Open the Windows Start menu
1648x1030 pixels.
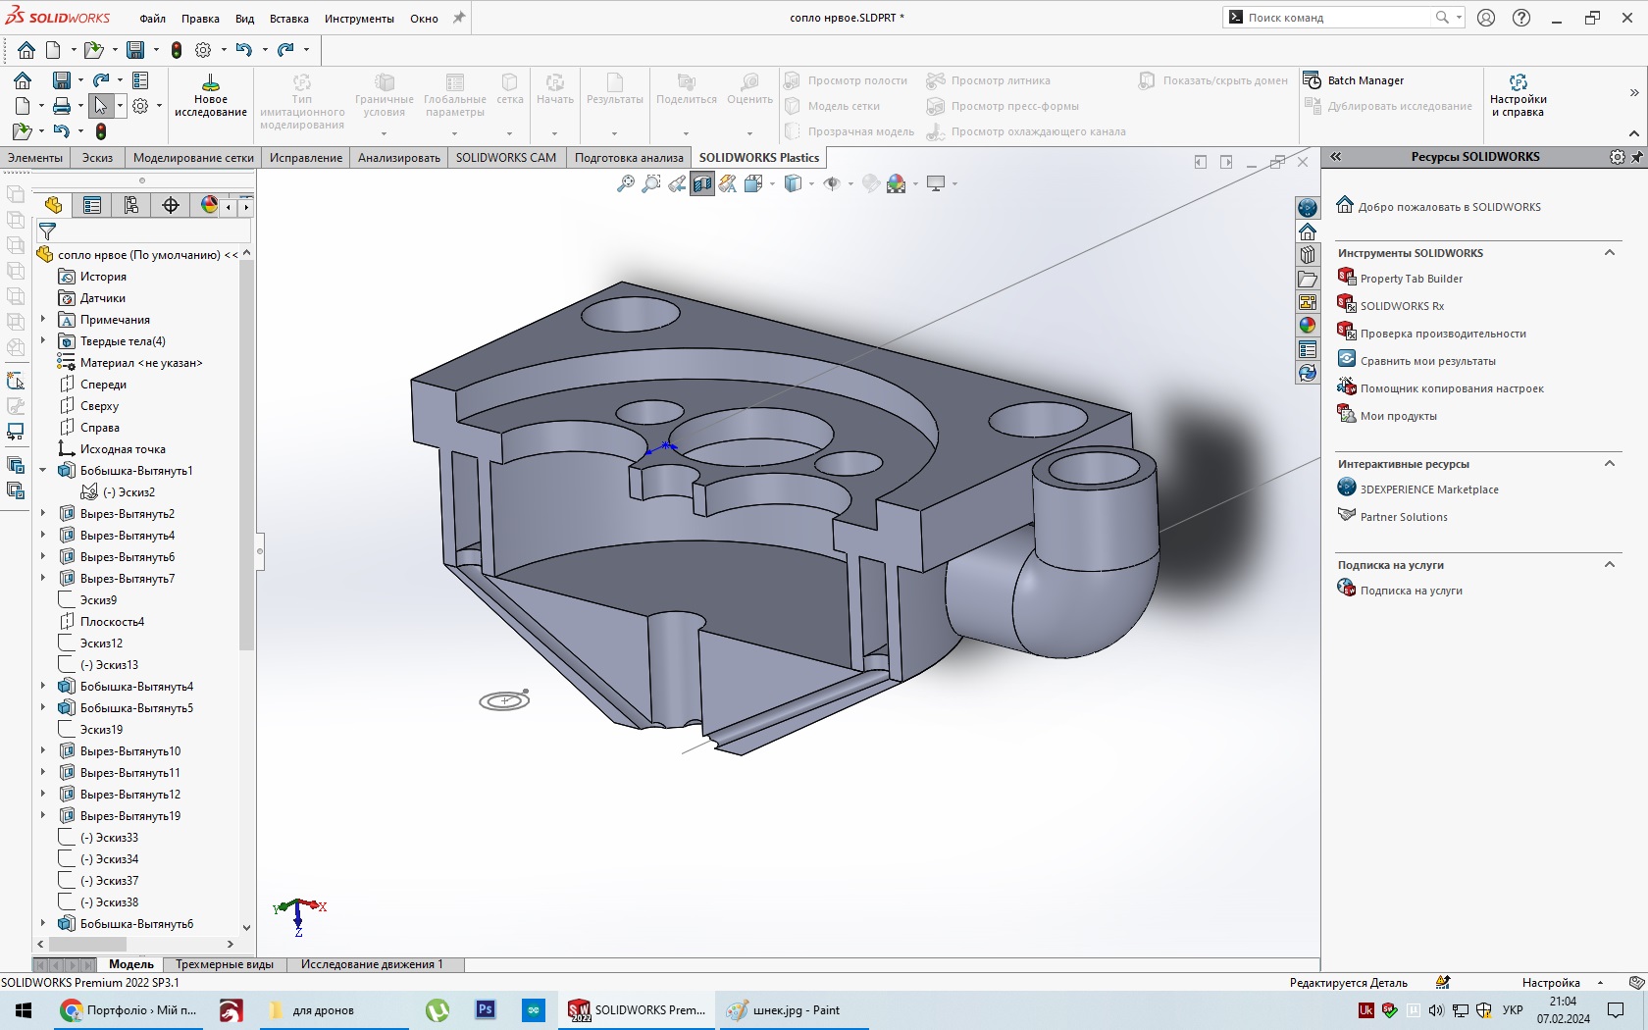pos(24,1009)
